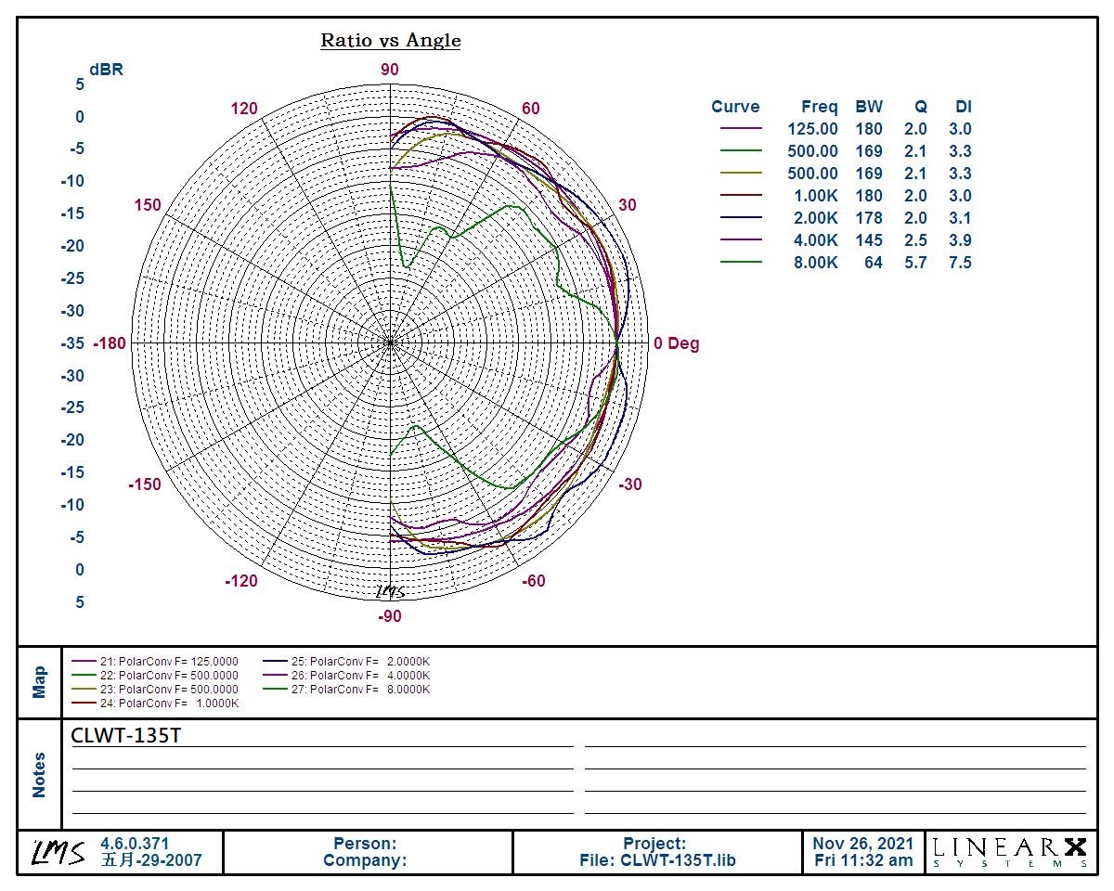Click the -90 degree angle label

pos(388,615)
